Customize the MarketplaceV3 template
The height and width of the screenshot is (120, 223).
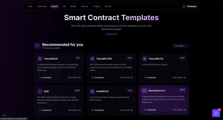(150, 110)
